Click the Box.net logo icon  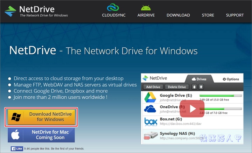[150, 121]
